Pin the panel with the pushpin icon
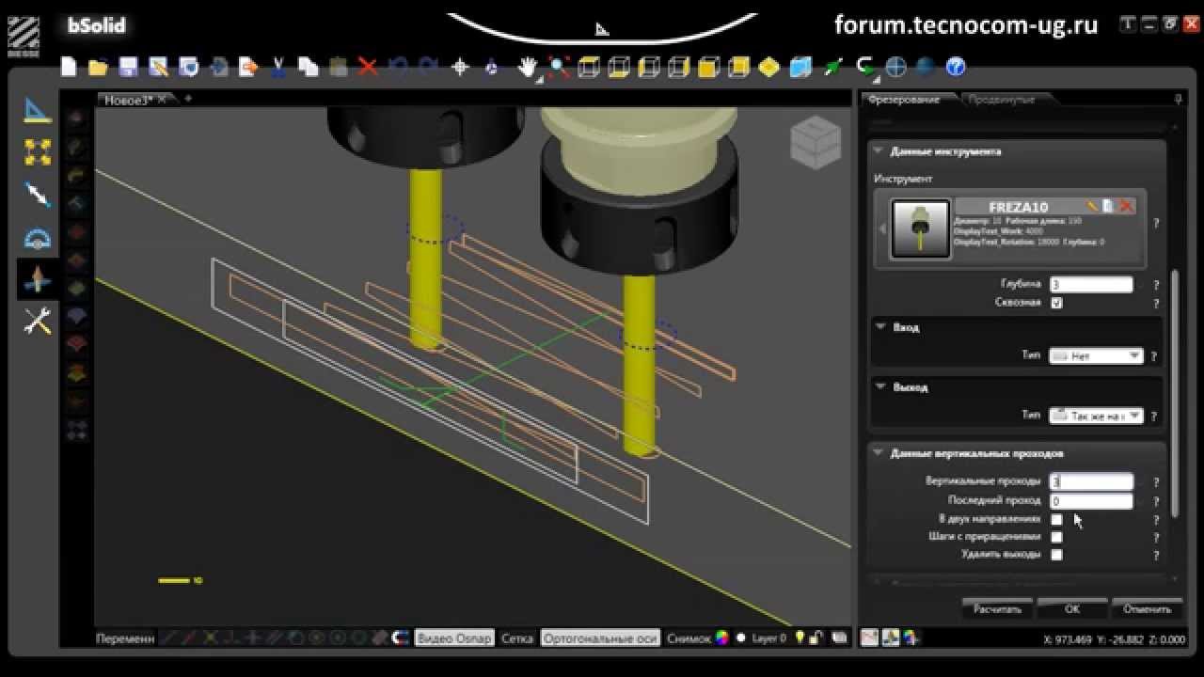The image size is (1204, 677). click(1179, 99)
